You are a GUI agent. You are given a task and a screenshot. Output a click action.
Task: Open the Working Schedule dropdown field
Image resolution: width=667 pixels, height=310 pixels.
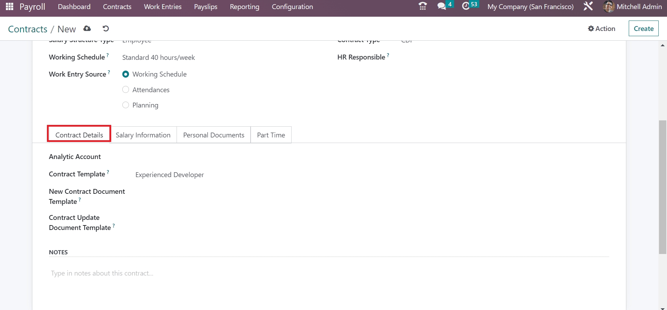[209, 57]
